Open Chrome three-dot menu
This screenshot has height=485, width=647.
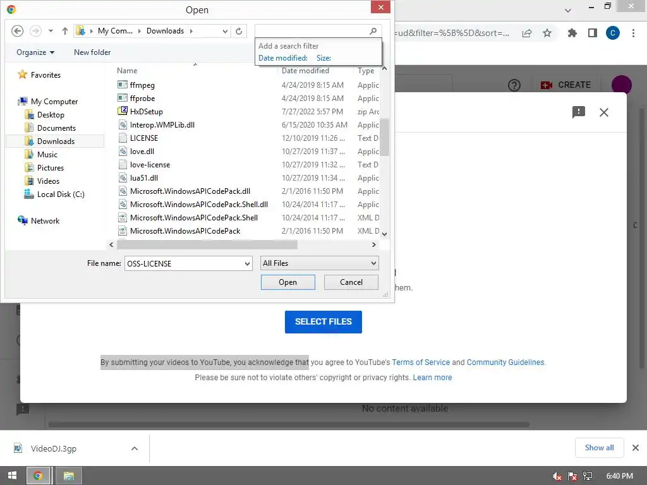click(633, 33)
